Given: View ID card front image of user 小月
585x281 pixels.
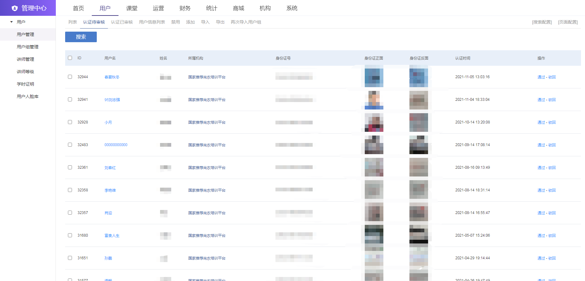Looking at the screenshot, I should tap(374, 123).
